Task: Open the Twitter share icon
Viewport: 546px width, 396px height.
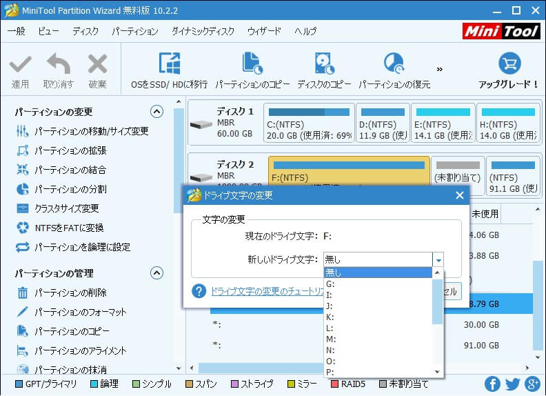Action: [513, 384]
